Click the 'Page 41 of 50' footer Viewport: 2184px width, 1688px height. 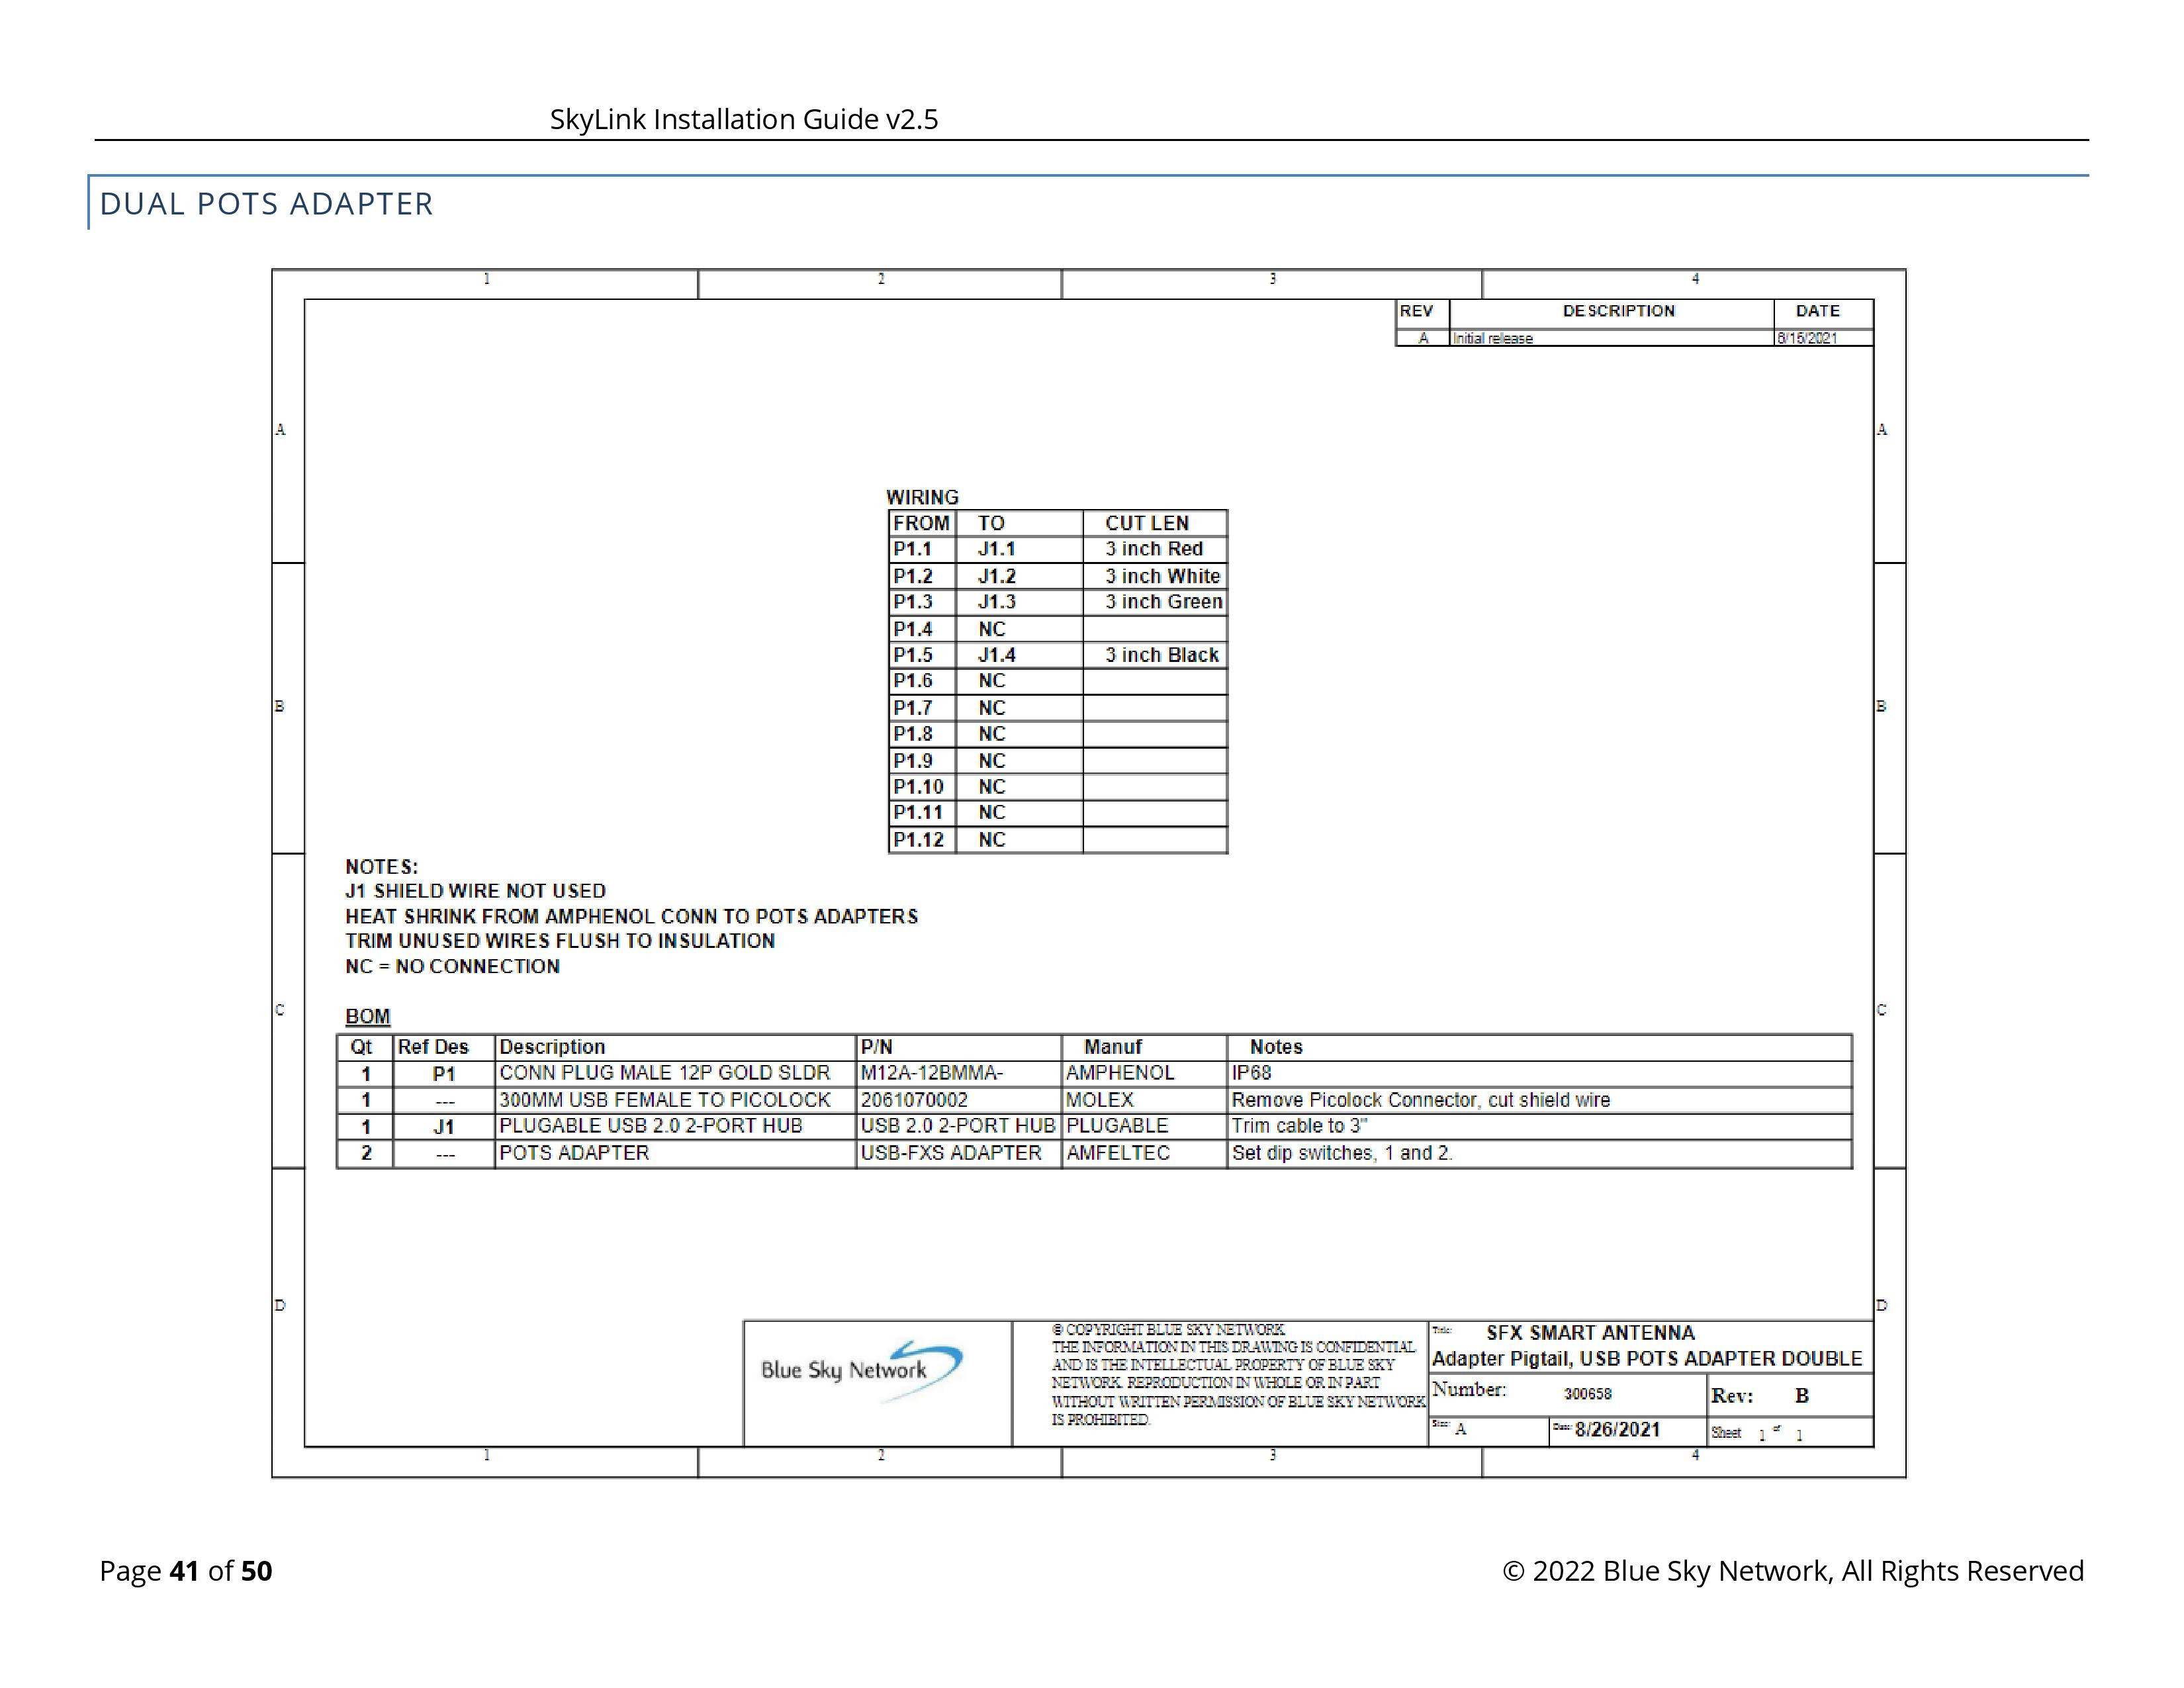186,1571
